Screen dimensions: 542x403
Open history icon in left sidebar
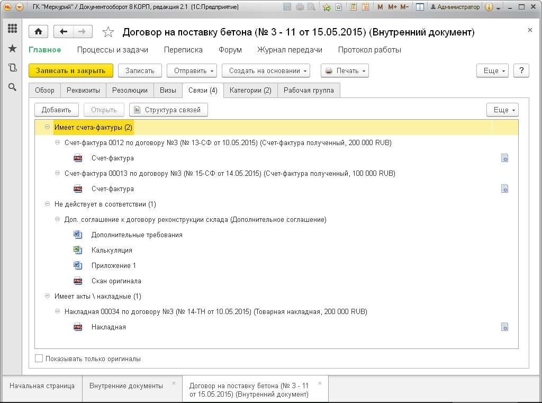[13, 67]
